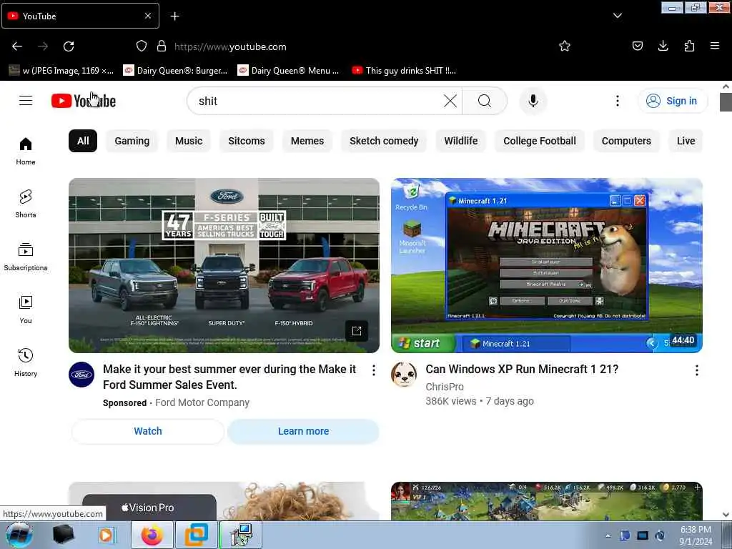Click the Ford Motor Company advertiser name
Viewport: 732px width, 549px height.
coord(202,402)
